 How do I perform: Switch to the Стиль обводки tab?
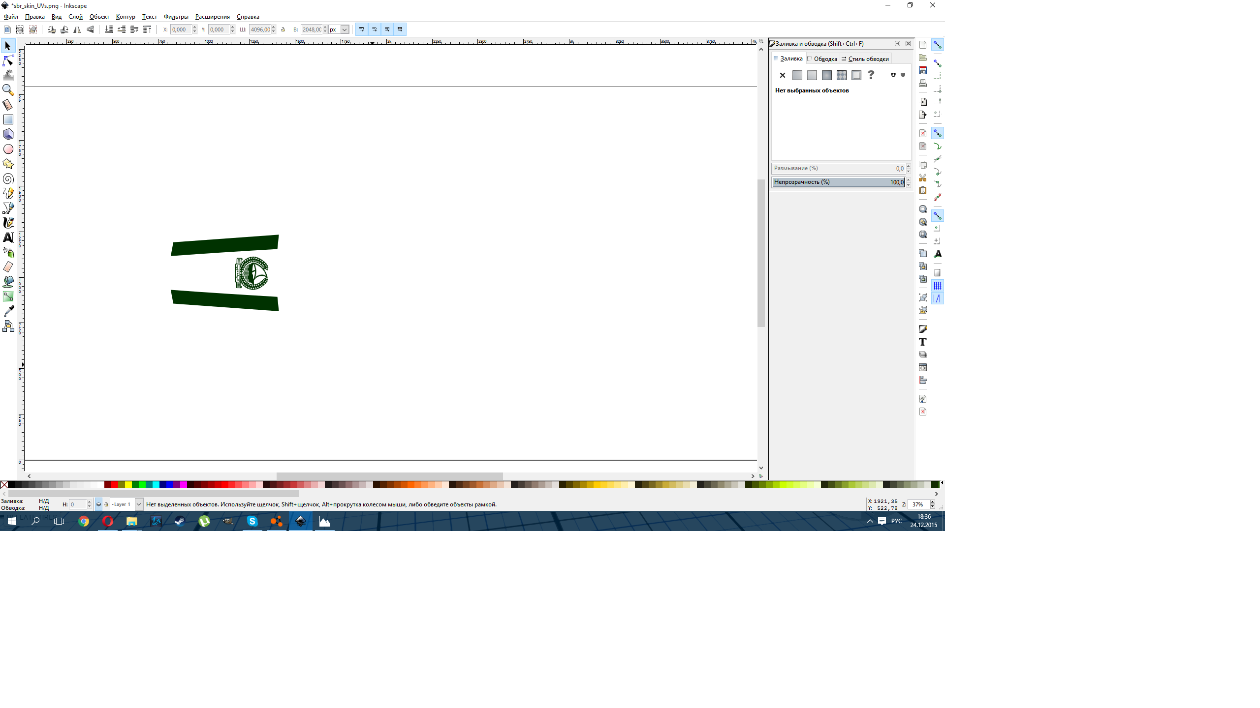(866, 59)
